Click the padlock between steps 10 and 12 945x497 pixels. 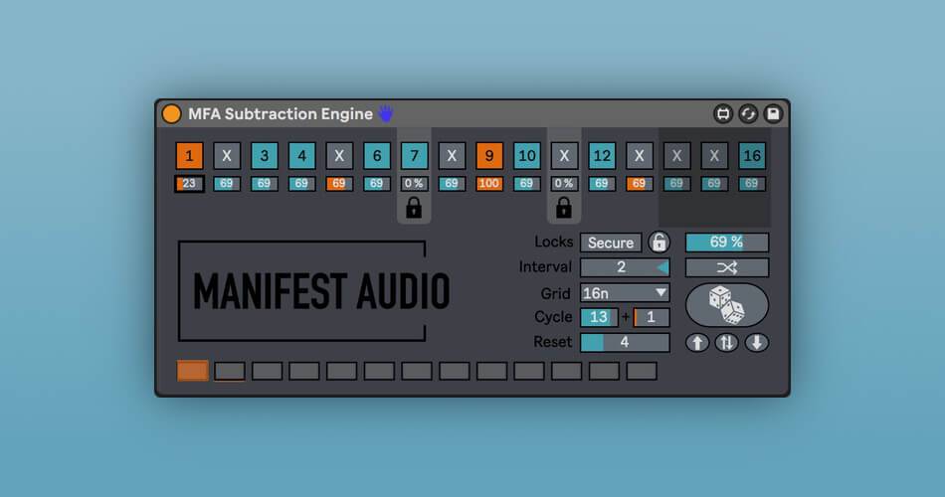tap(564, 208)
